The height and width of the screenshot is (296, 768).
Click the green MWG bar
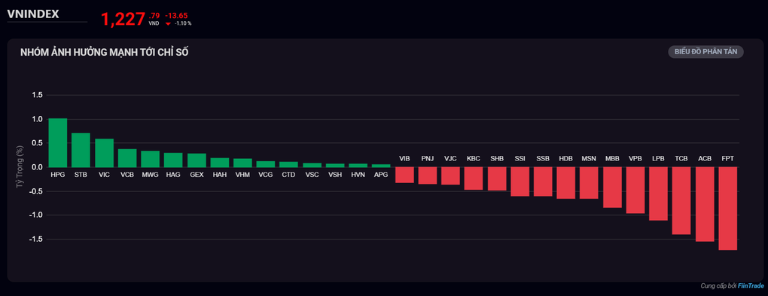point(151,159)
